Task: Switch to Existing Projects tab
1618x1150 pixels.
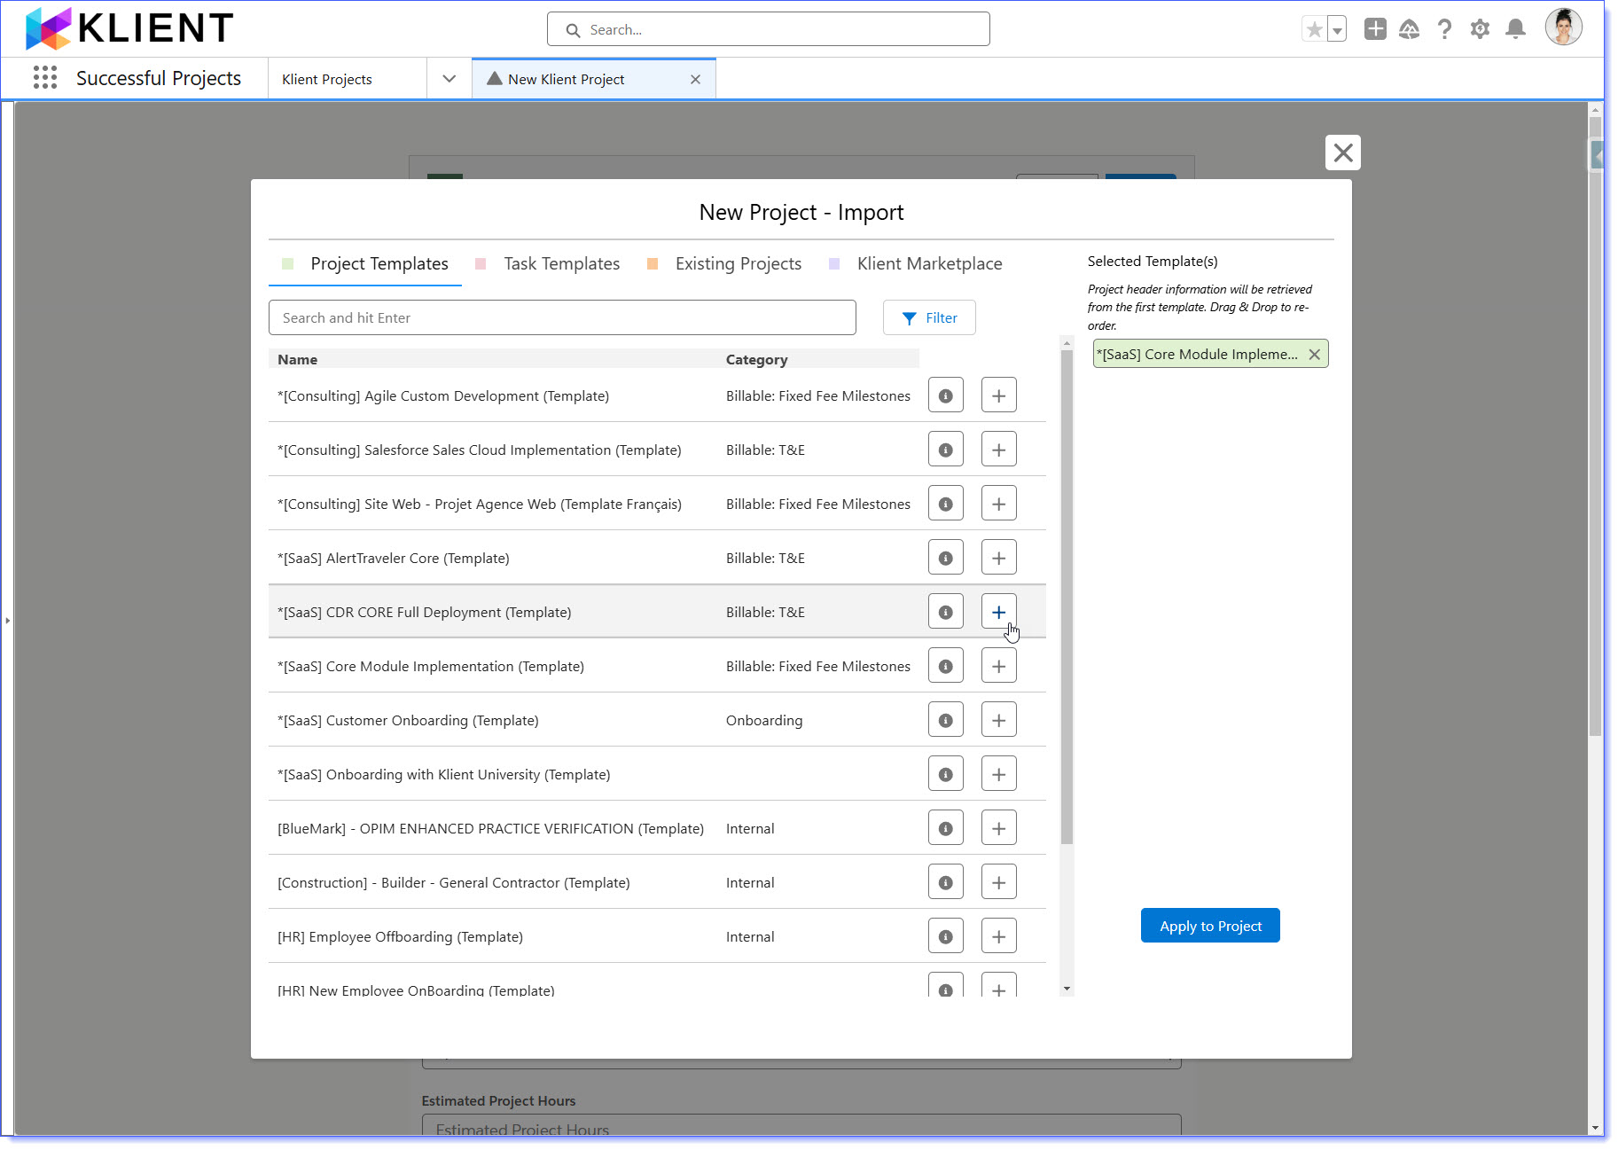Action: pos(724,263)
